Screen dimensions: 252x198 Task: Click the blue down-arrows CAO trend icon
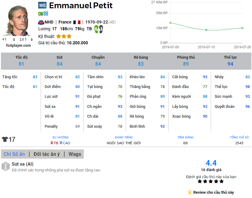coord(61,143)
